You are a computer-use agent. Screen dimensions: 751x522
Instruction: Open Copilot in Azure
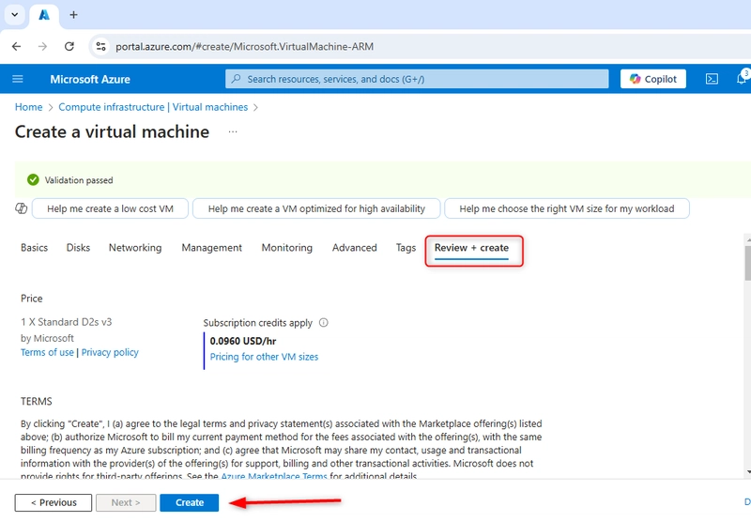[x=652, y=79]
